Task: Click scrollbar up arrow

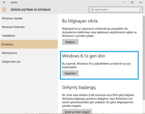Action: click(x=144, y=15)
